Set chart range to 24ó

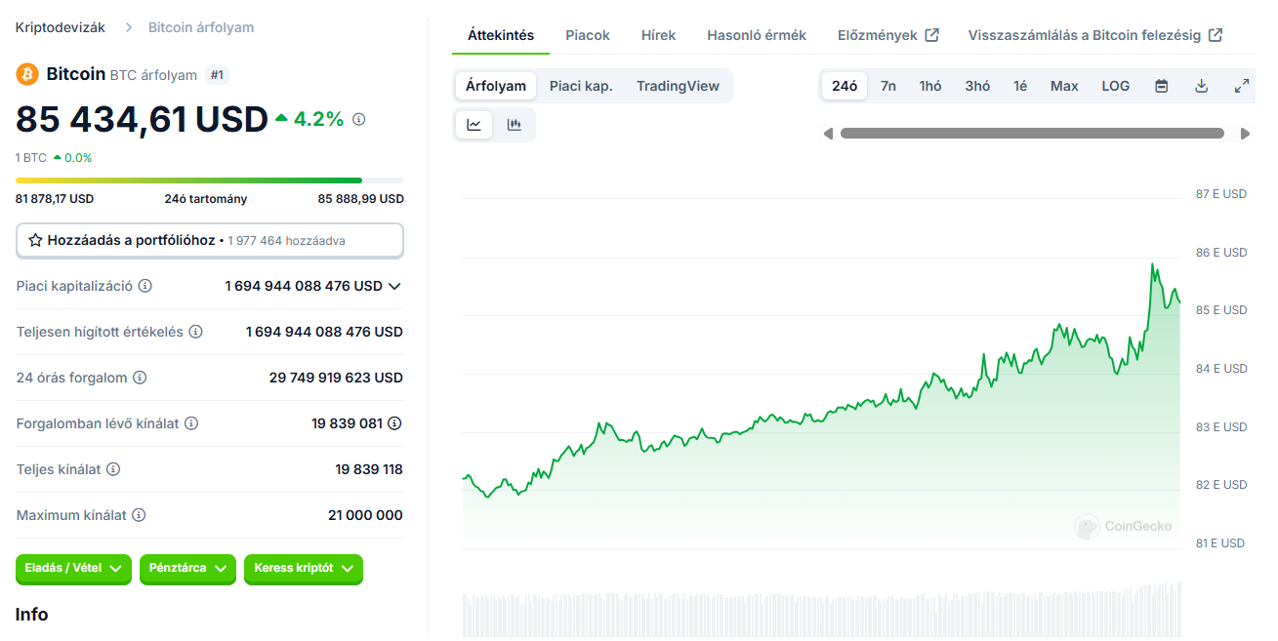pyautogui.click(x=845, y=86)
